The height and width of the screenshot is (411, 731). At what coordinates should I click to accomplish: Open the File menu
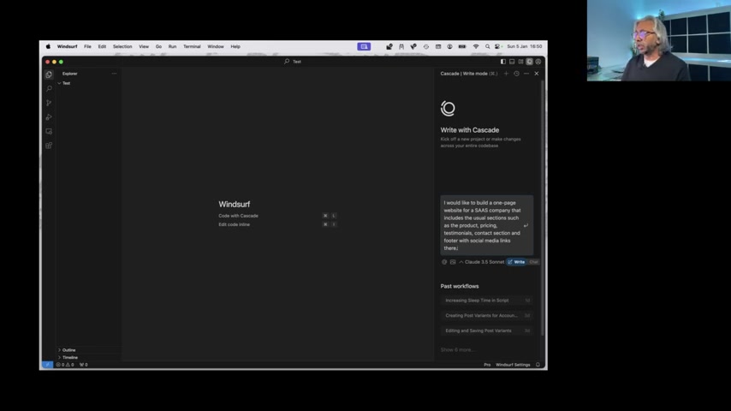coord(87,46)
